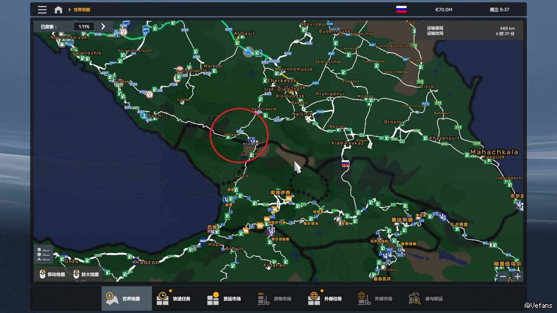Image resolution: width=557 pixels, height=313 pixels.
Task: Open the hamburger main menu
Action: [42, 10]
